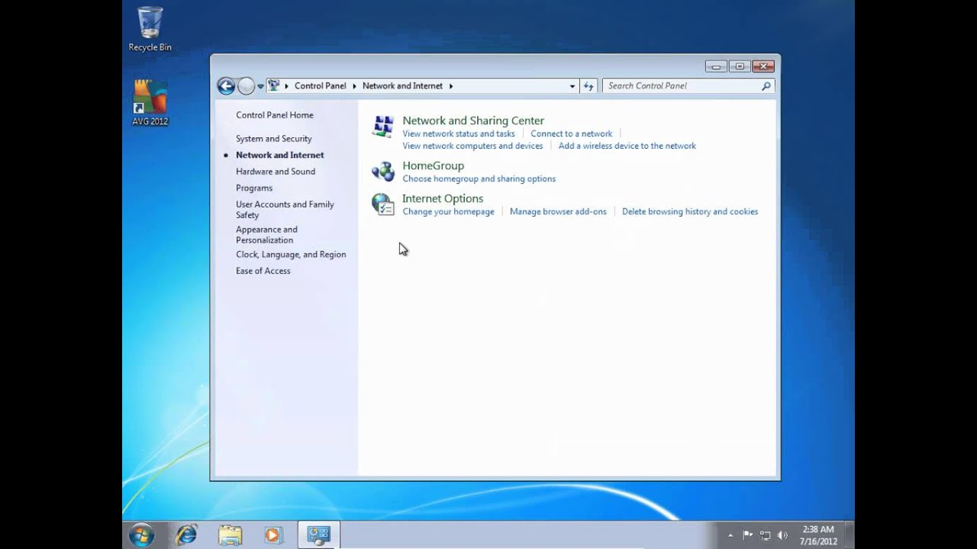
Task: Open the AVG 2012 desktop shortcut
Action: (150, 103)
